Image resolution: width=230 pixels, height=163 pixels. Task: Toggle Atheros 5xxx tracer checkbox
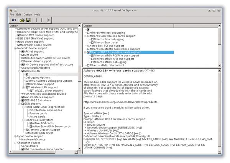point(92,43)
